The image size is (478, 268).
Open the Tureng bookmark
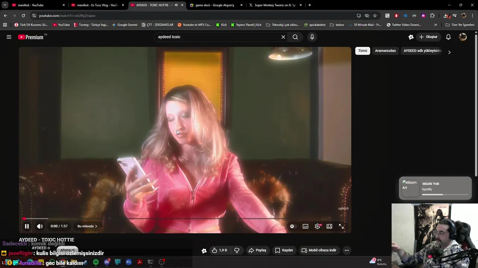tap(91, 25)
